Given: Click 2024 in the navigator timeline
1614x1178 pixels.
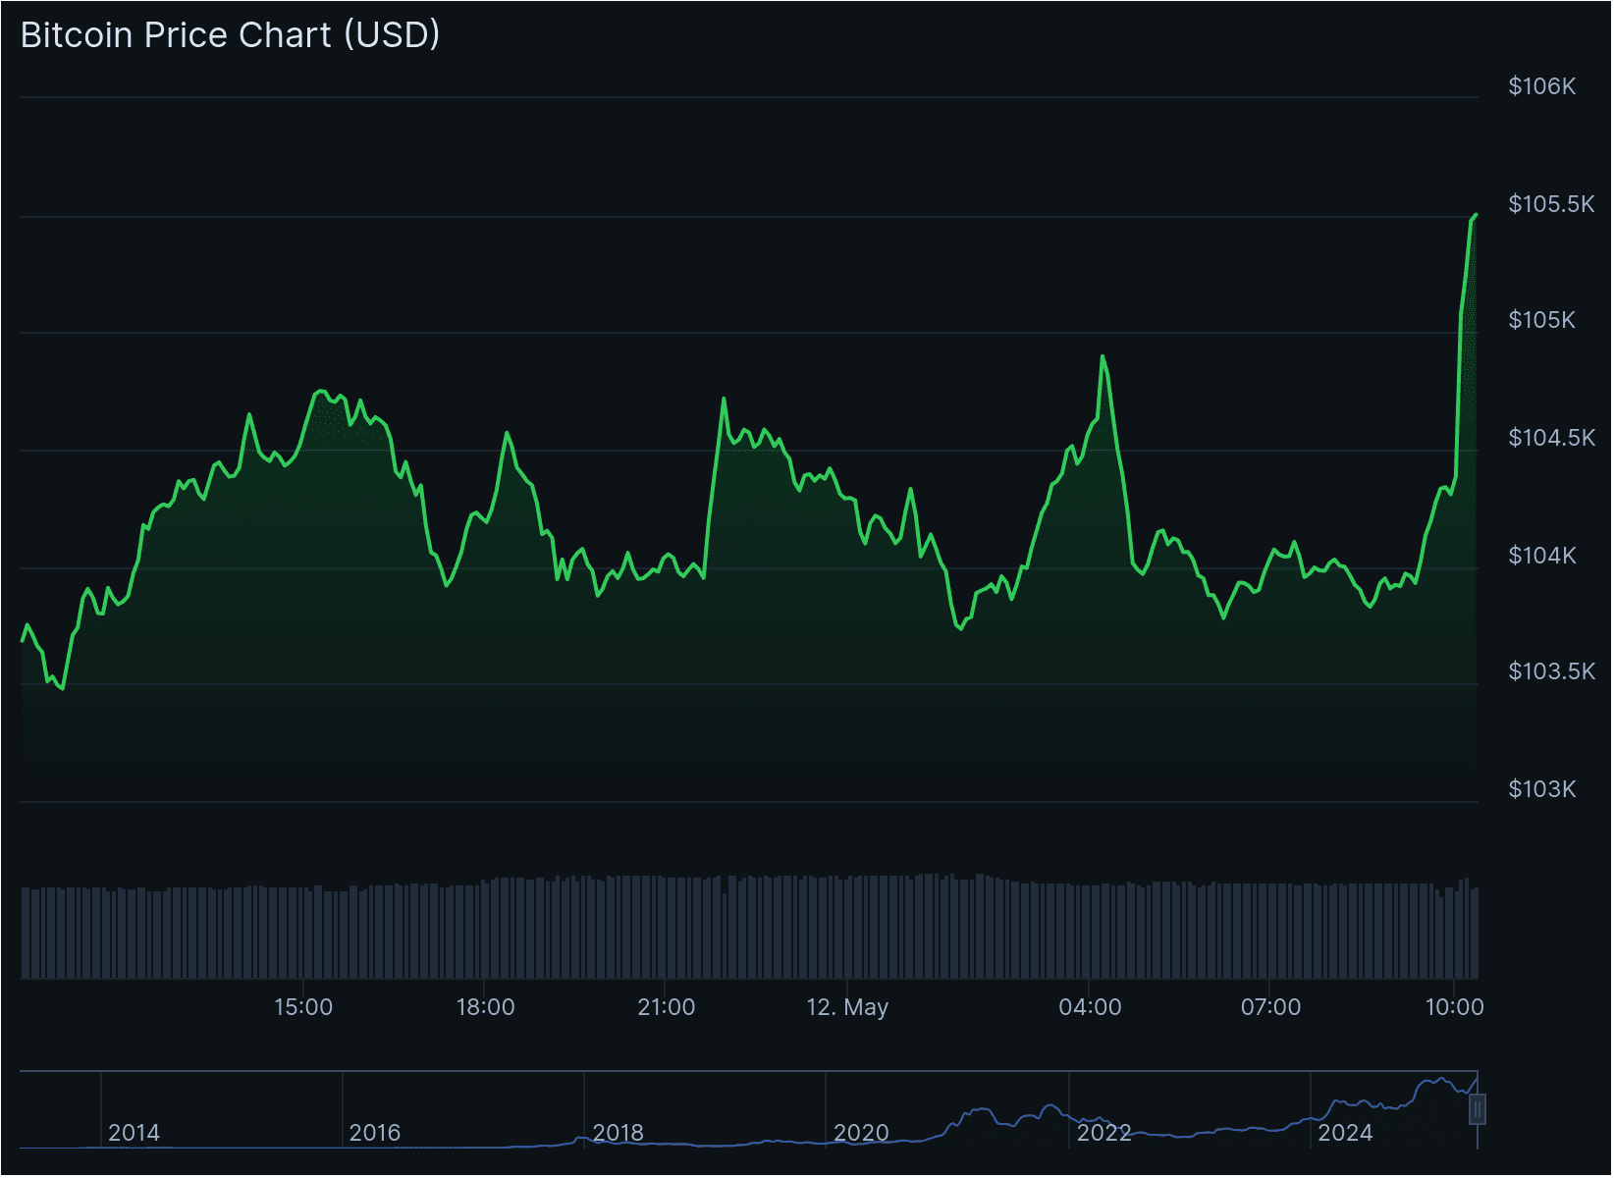Looking at the screenshot, I should click(x=1345, y=1133).
